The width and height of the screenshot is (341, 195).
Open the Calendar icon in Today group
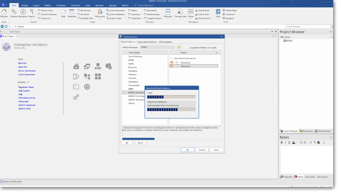[72, 12]
